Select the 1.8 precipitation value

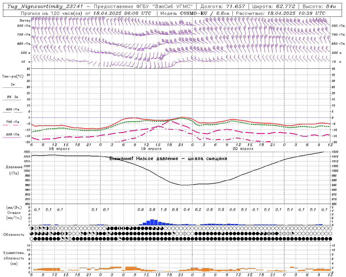[164, 209]
